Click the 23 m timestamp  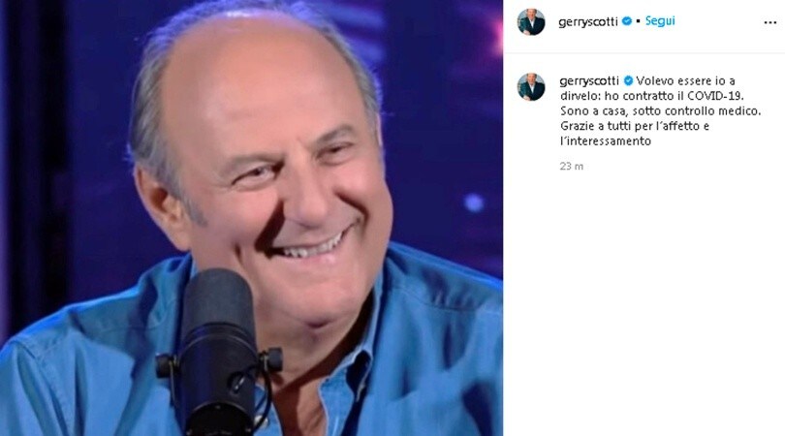pyautogui.click(x=571, y=167)
